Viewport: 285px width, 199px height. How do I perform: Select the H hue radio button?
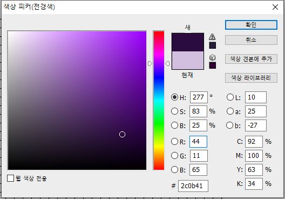[x=174, y=97]
